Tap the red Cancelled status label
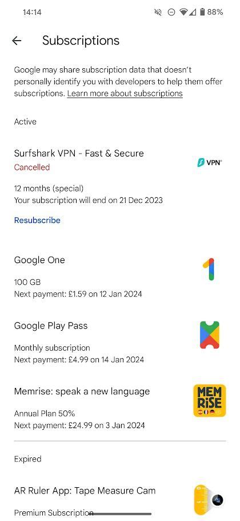 32,167
